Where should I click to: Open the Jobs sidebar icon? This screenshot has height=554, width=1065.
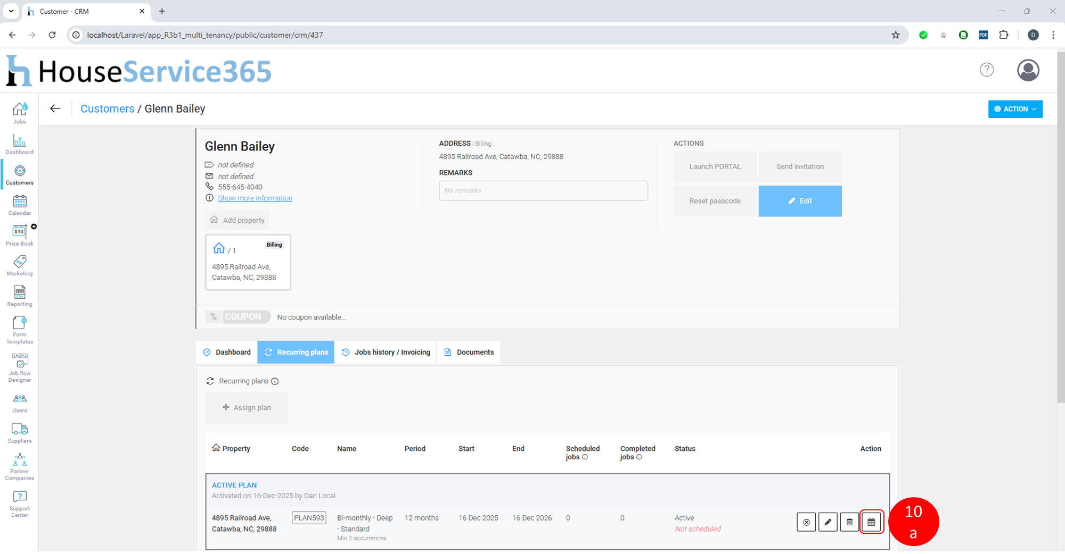(20, 113)
